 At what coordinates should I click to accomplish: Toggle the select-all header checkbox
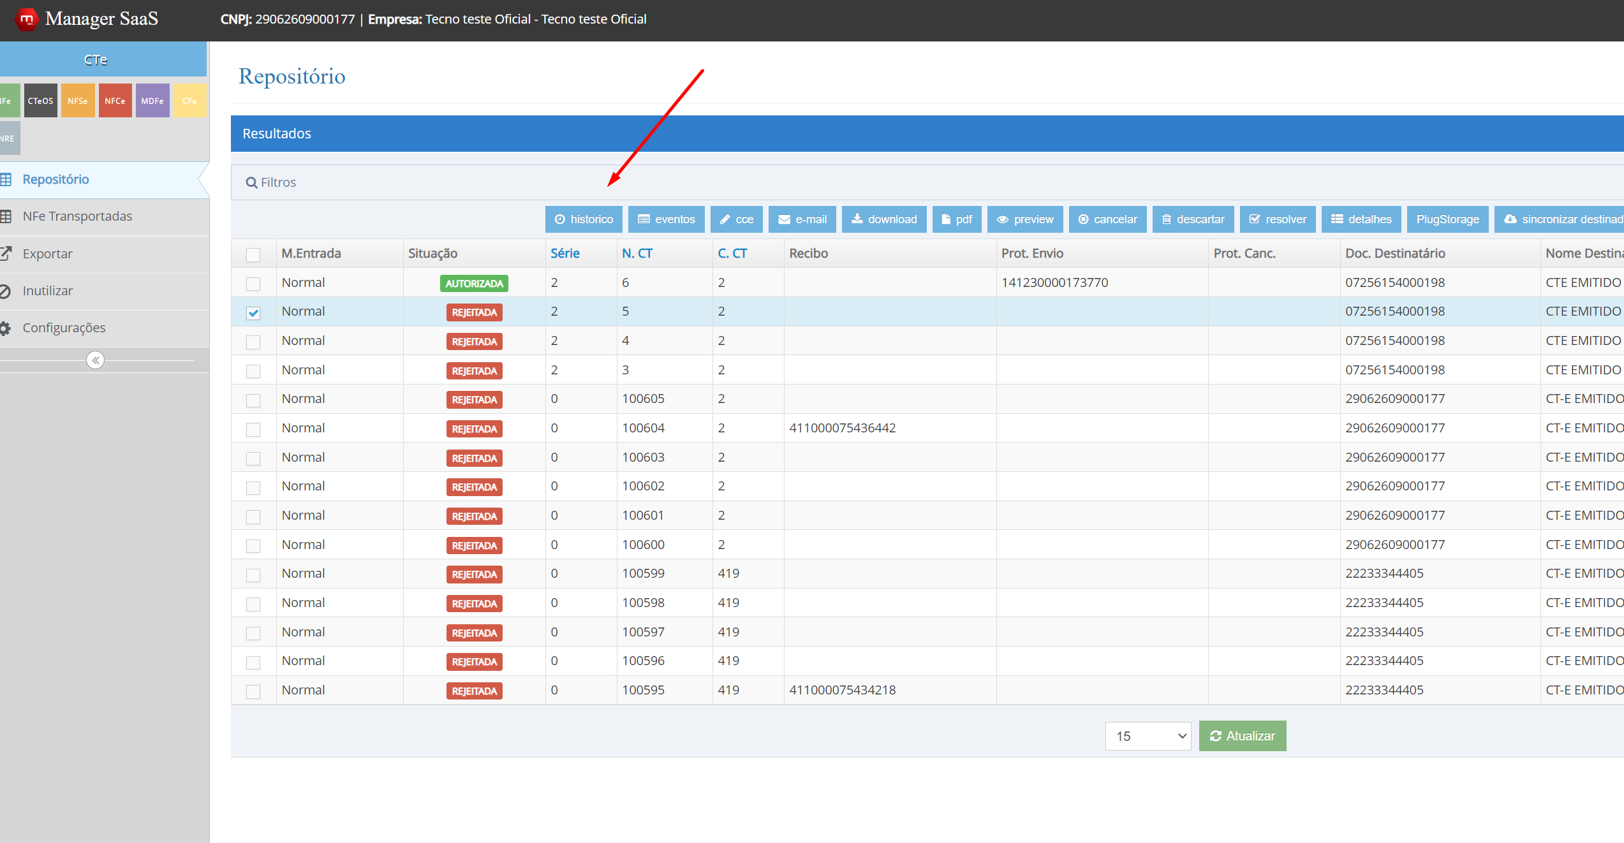pos(253,254)
